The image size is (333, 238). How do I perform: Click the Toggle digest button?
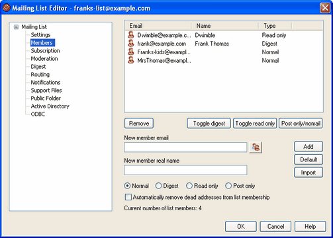point(209,124)
